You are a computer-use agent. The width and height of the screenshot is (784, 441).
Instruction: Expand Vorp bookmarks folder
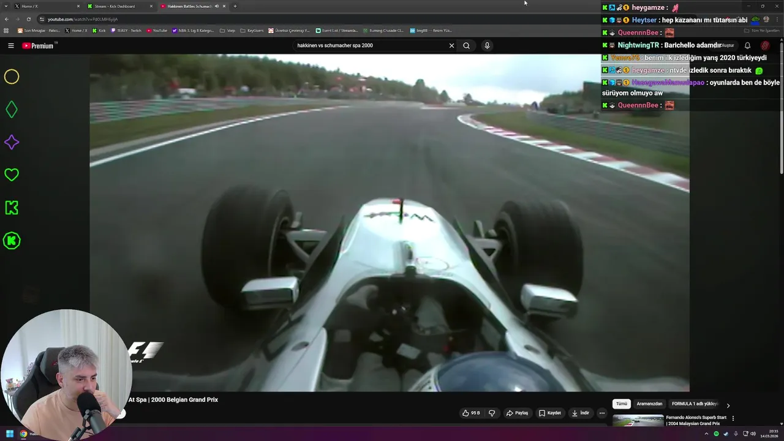click(x=227, y=30)
